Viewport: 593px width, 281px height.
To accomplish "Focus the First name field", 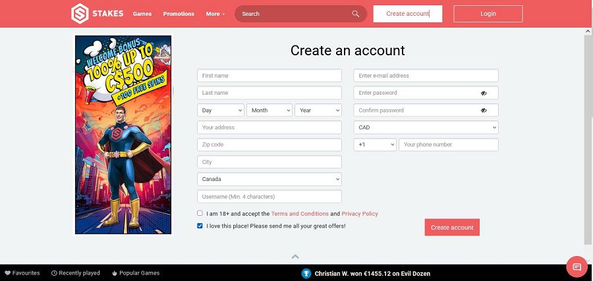I will coord(269,76).
